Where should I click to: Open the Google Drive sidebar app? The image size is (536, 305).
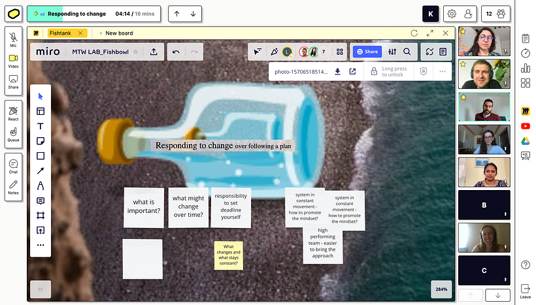[526, 140]
